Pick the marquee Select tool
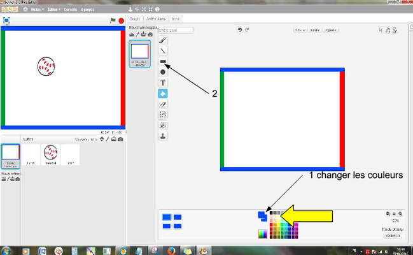Viewport: 413px width, 255px height. pyautogui.click(x=163, y=115)
